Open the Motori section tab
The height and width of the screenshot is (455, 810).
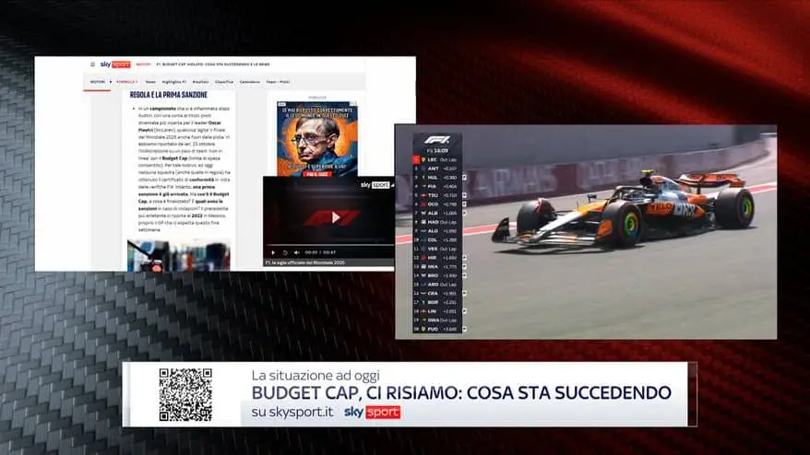pyautogui.click(x=97, y=82)
